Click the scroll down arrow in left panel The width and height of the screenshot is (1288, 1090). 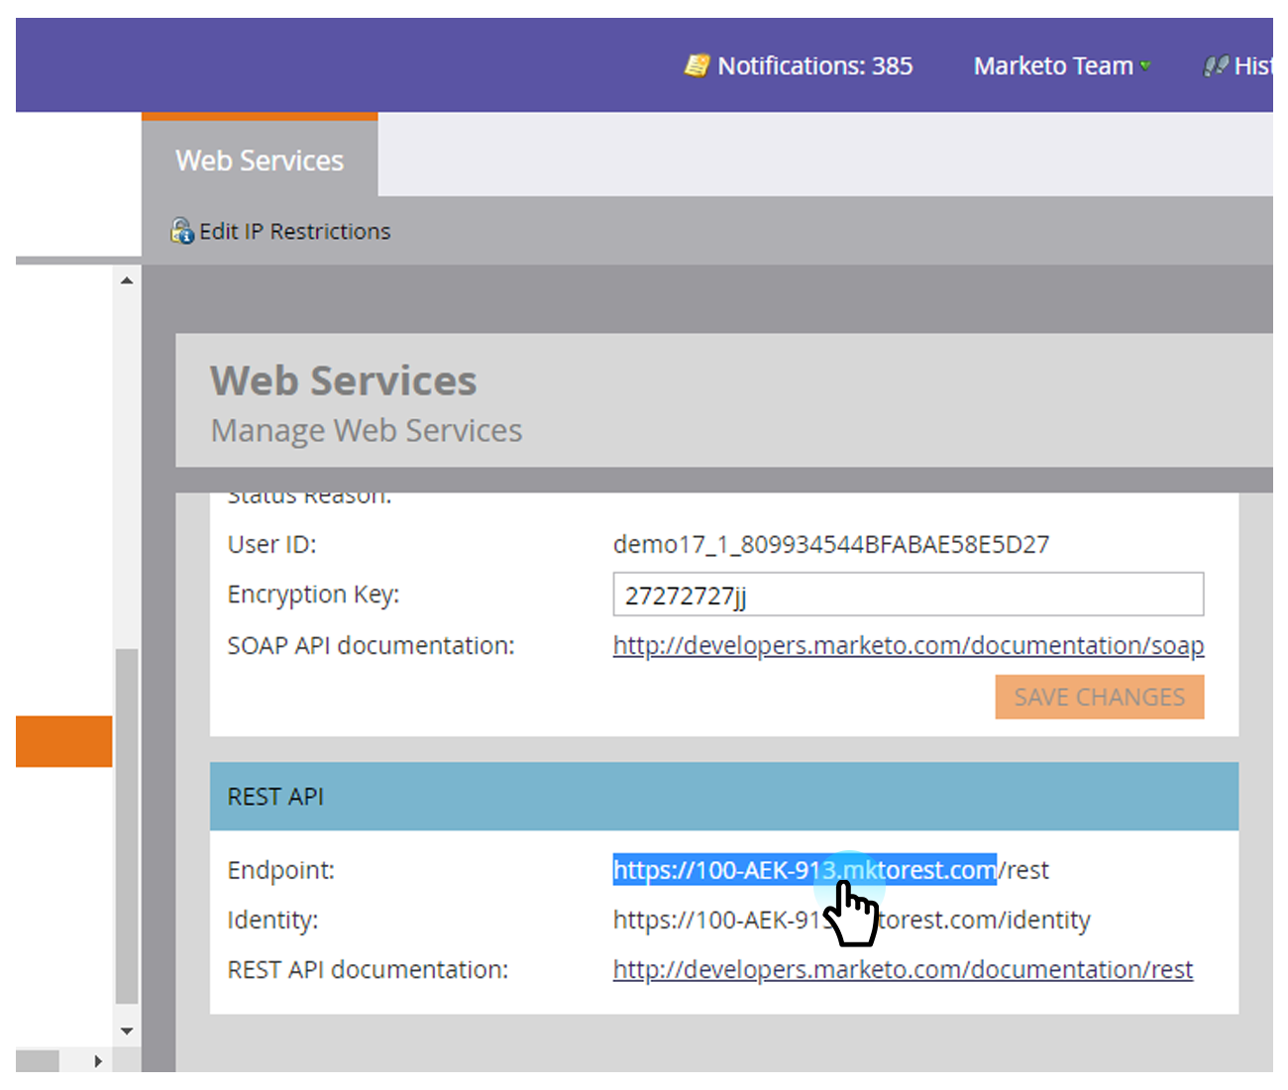(127, 1031)
